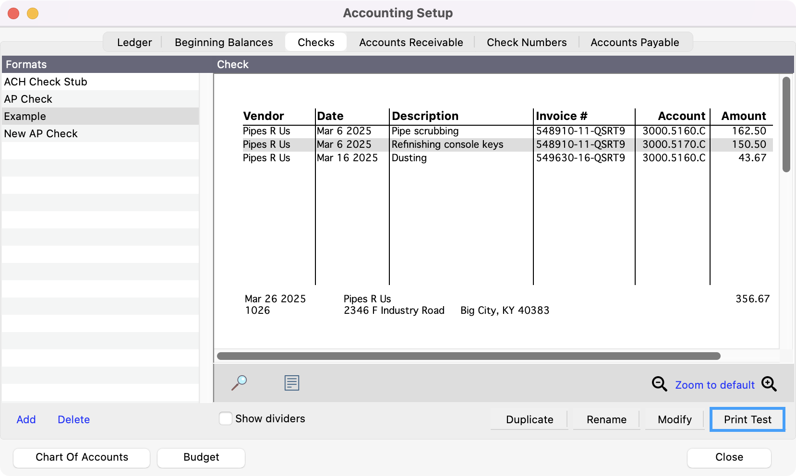Image resolution: width=796 pixels, height=476 pixels.
Task: Click the magnifying glass preview icon
Action: click(x=239, y=383)
